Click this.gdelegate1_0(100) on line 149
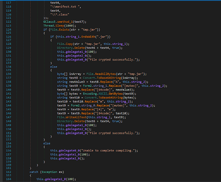The height and width of the screenshot is (182, 221). pyautogui.click(x=77, y=125)
